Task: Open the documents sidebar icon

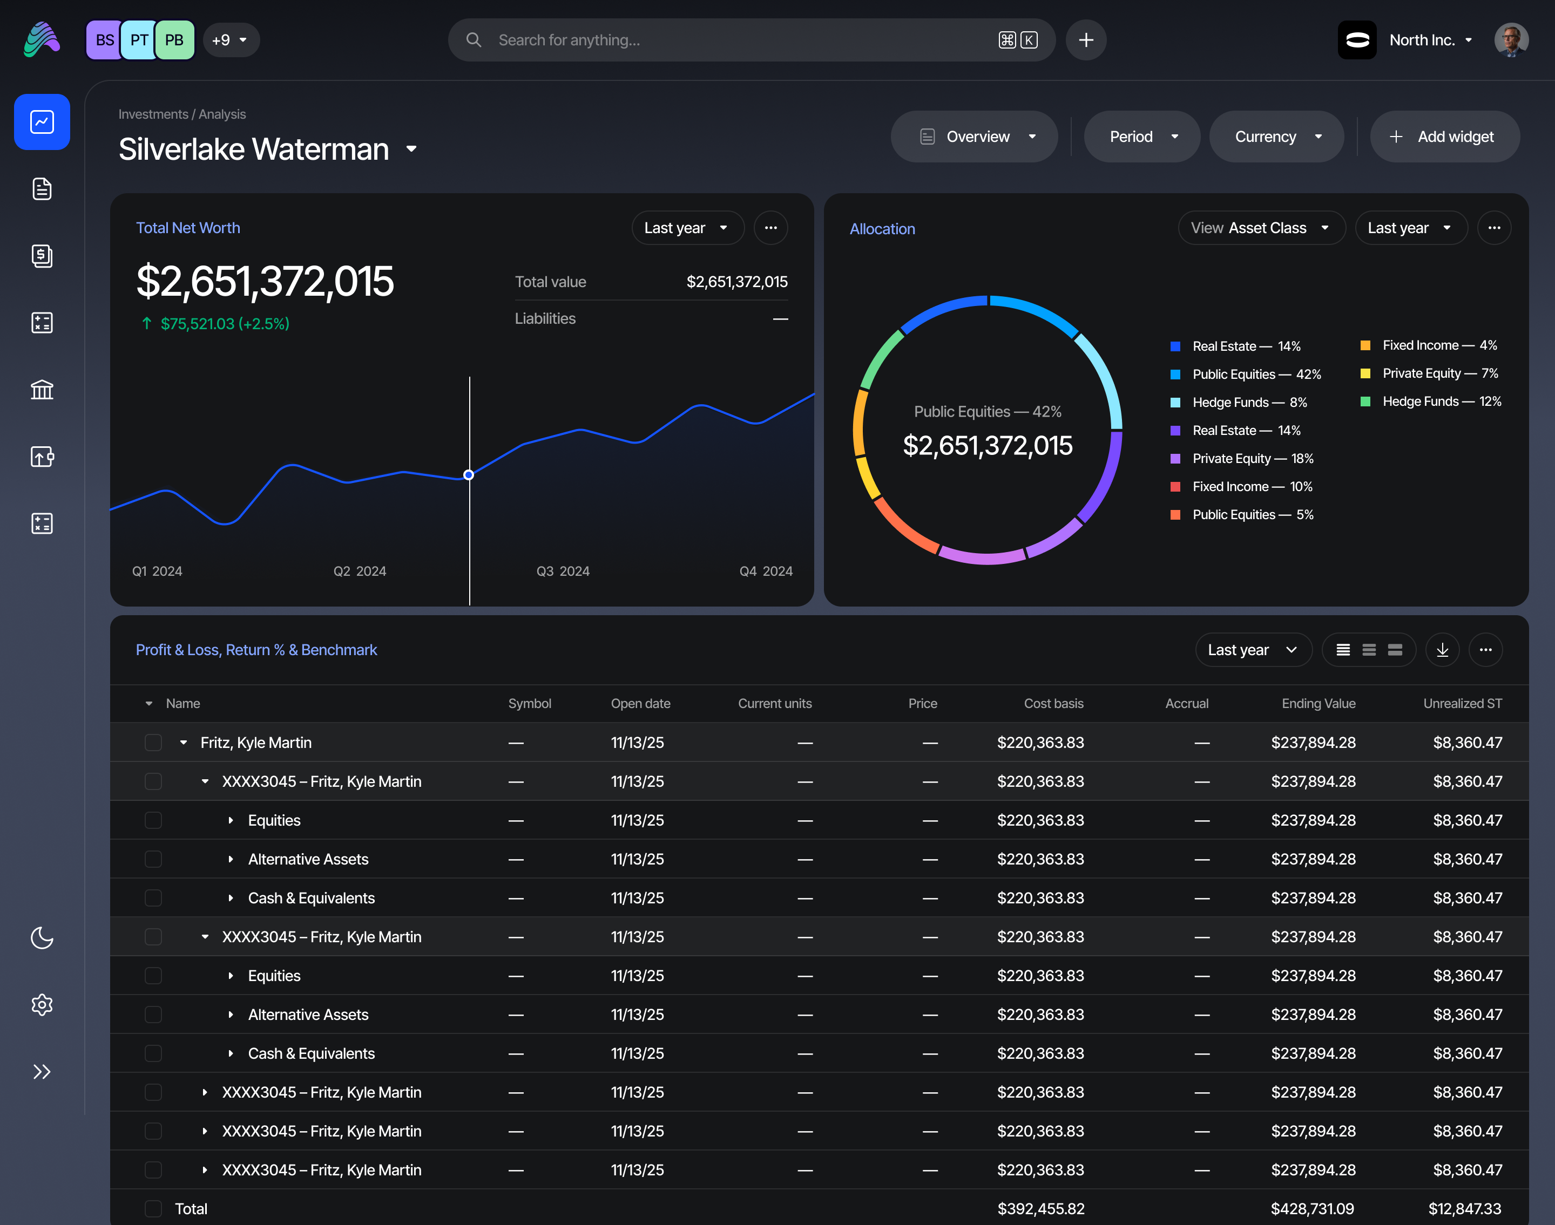Action: click(42, 189)
